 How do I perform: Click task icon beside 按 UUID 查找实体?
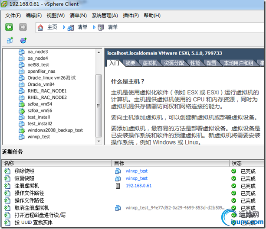point(7,223)
